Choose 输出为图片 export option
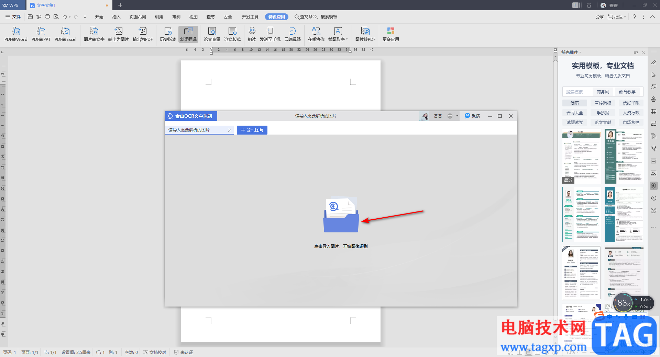Viewport: 660px width, 357px height. coord(118,34)
